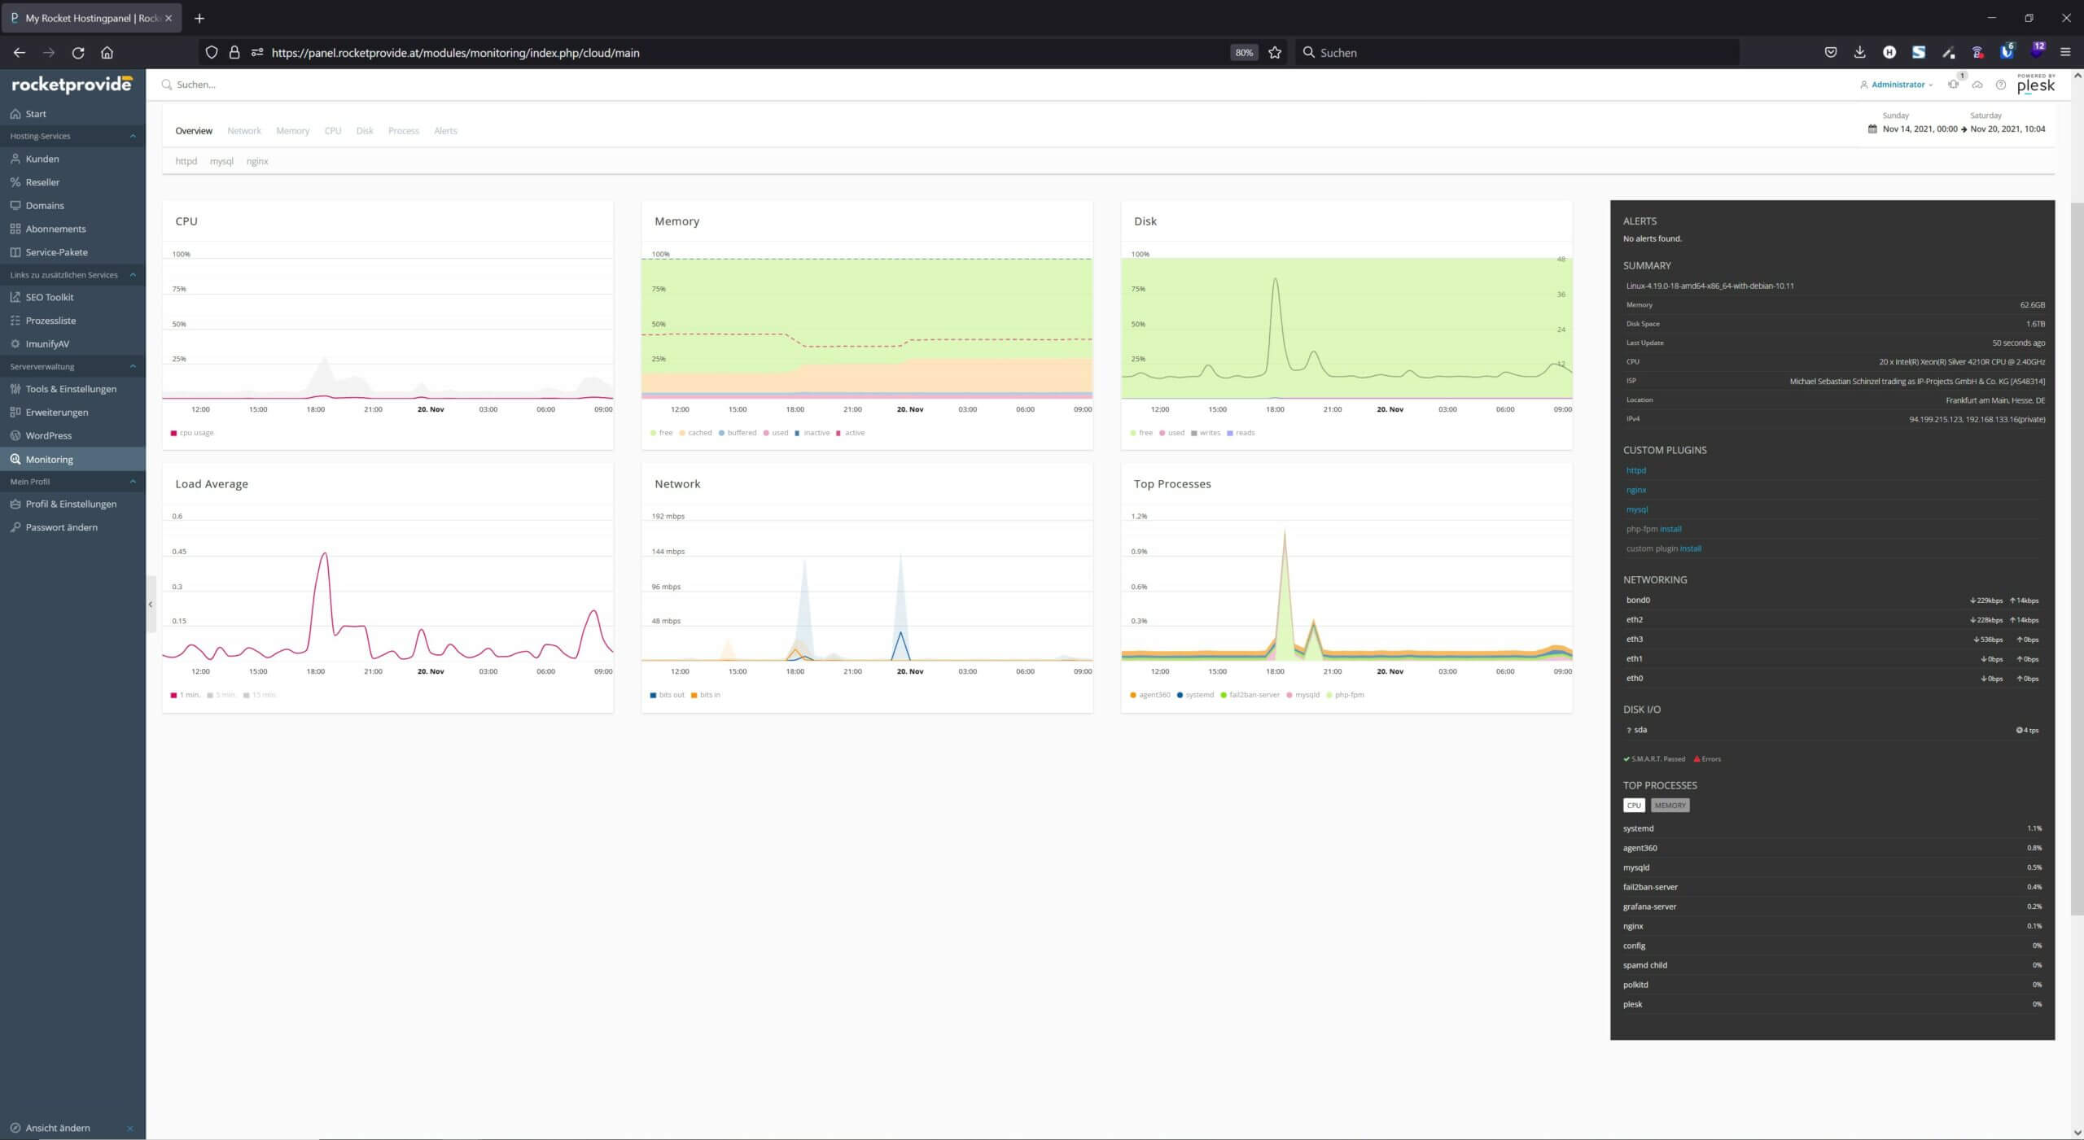This screenshot has height=1140, width=2084.
Task: Click the notifications bell icon
Action: click(1953, 85)
